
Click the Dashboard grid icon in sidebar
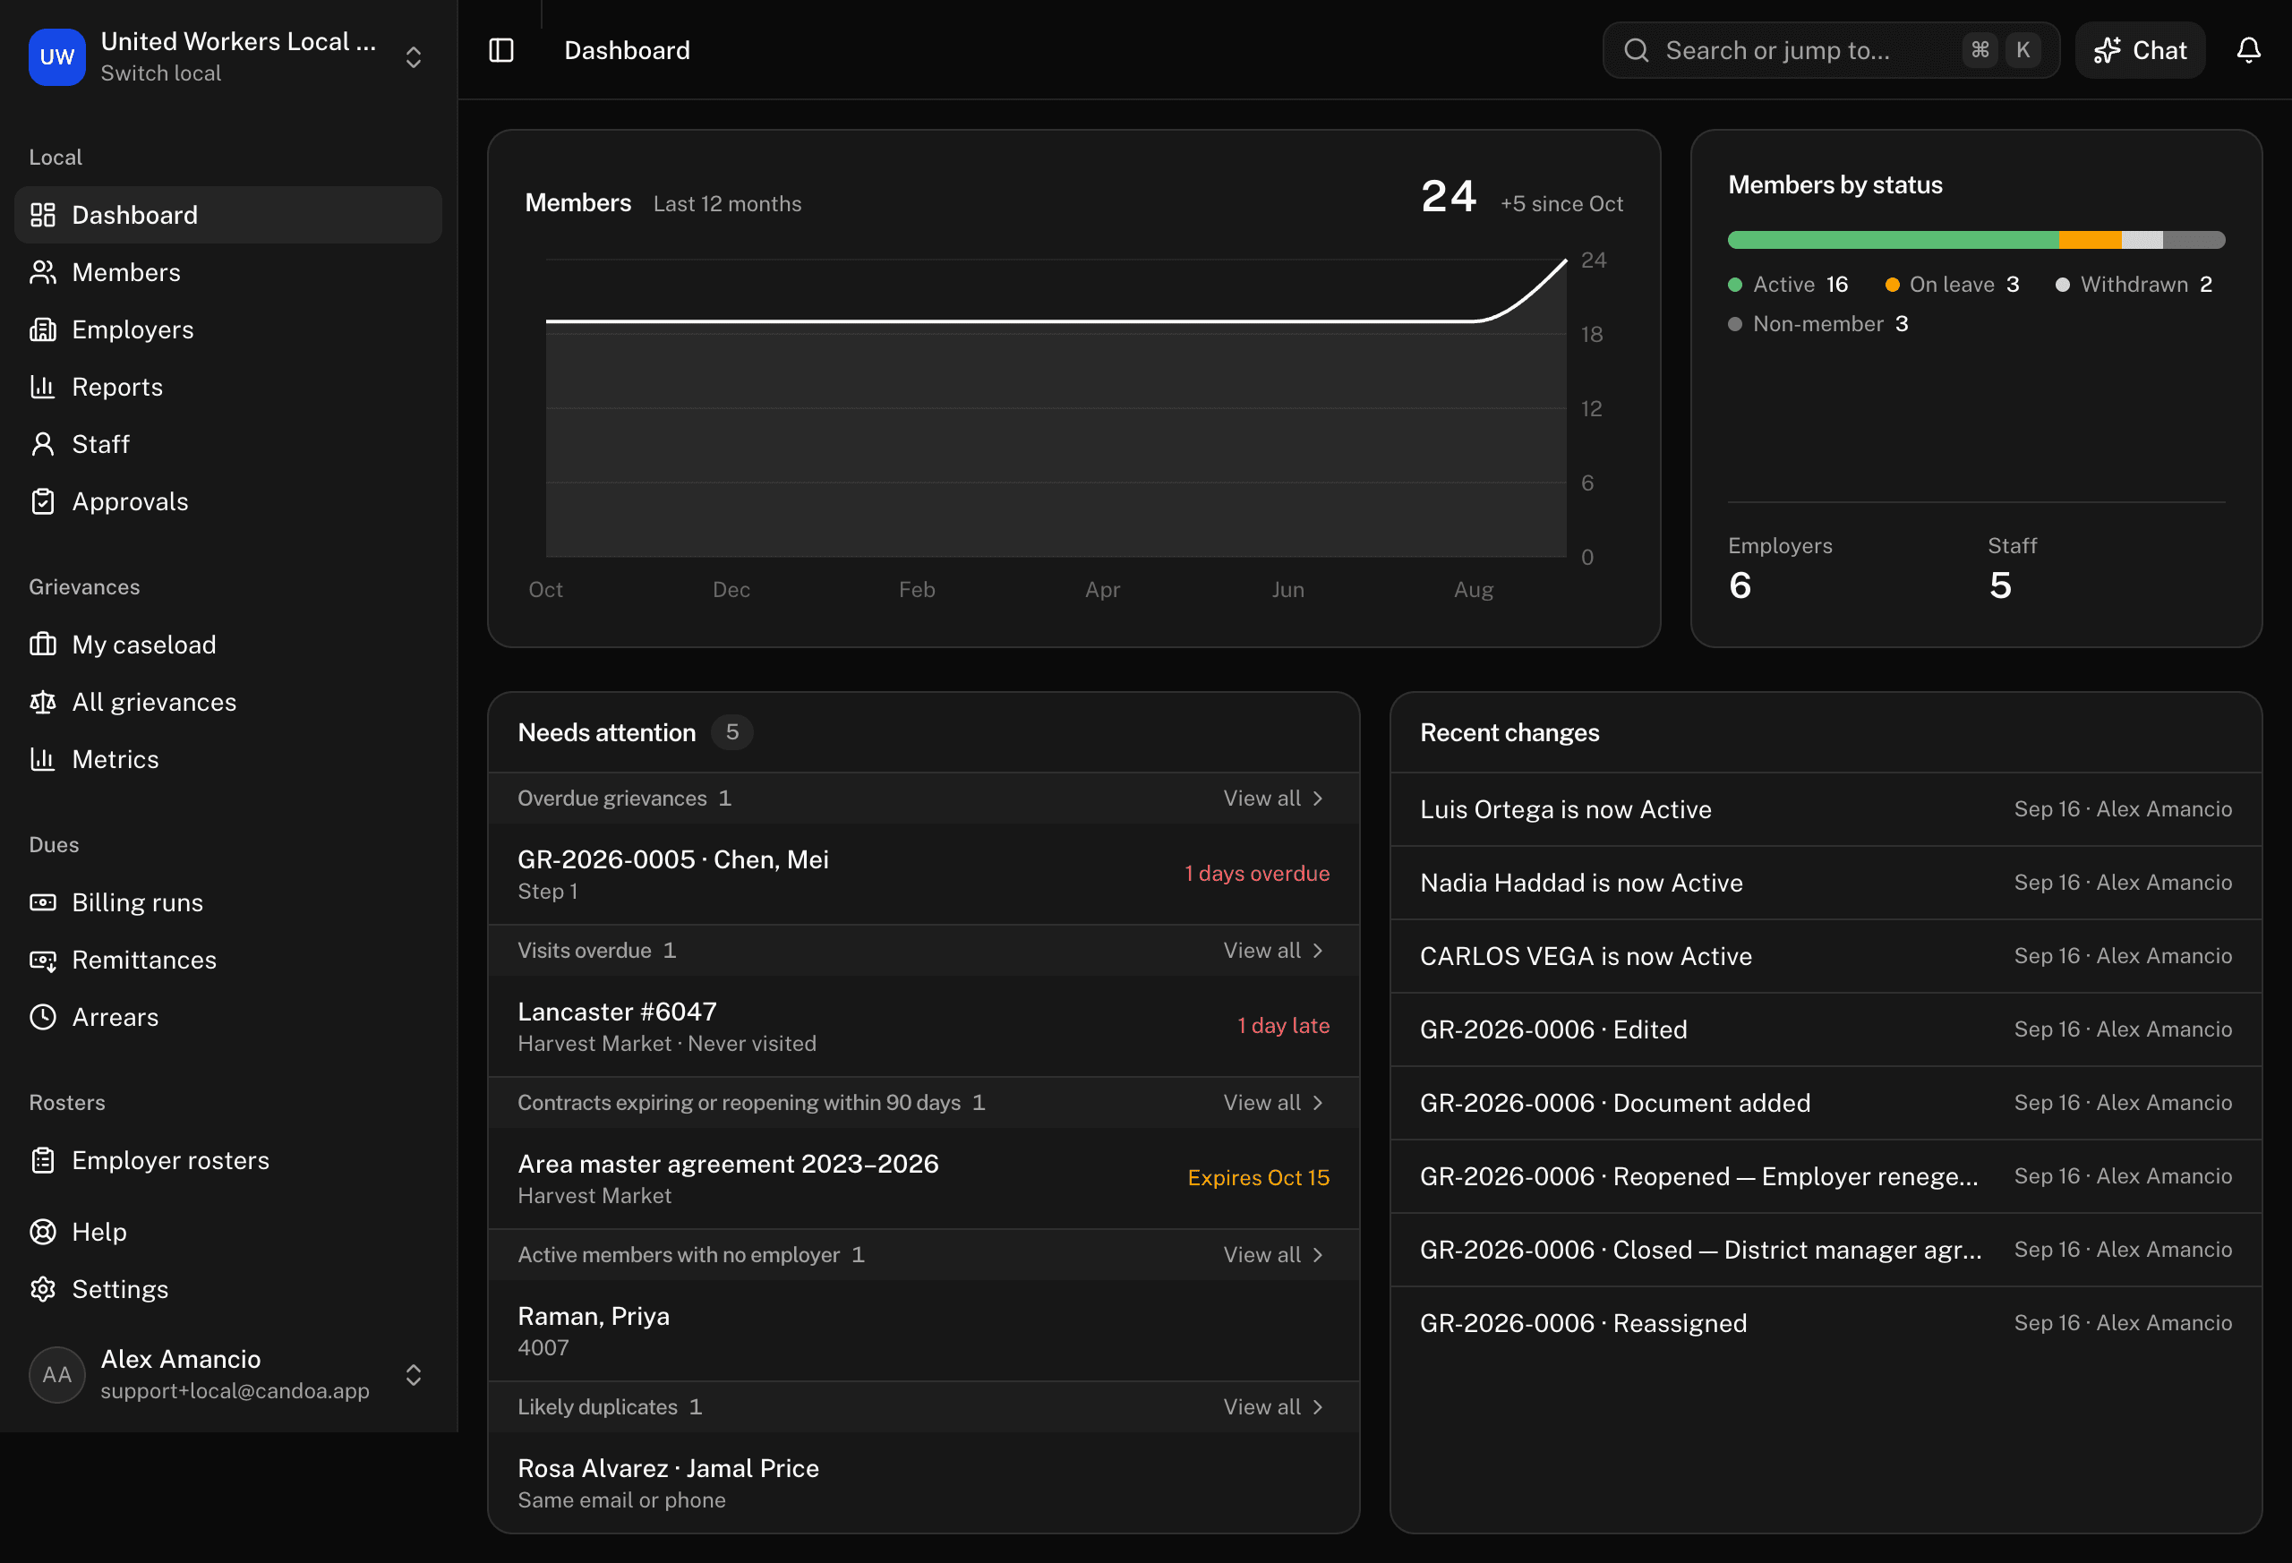point(42,215)
